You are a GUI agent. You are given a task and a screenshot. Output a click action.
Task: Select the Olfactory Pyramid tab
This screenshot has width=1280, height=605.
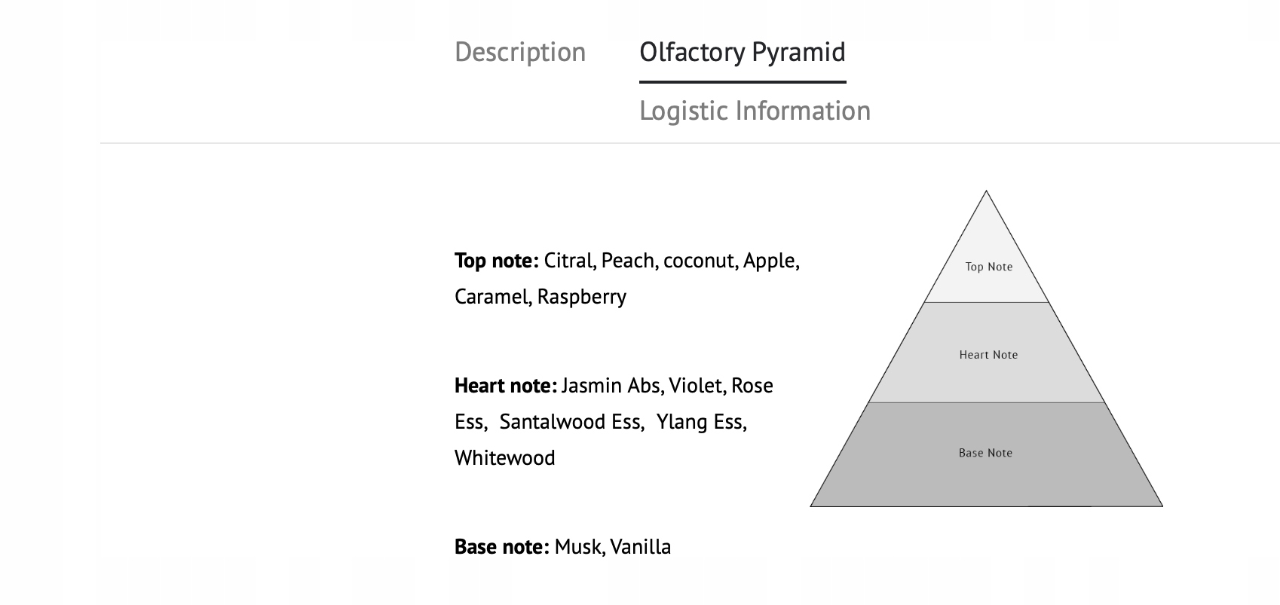point(742,52)
